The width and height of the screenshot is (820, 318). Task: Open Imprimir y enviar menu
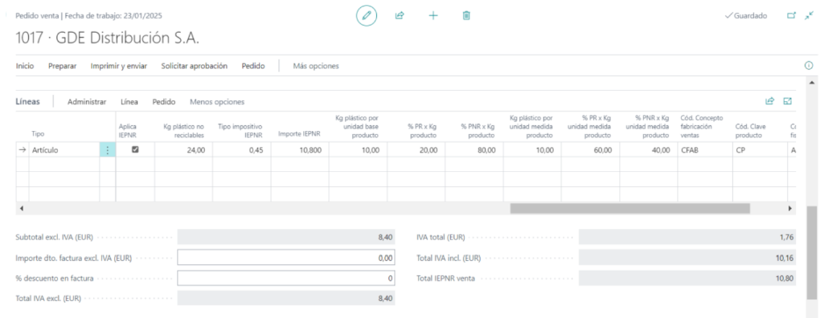pos(119,66)
